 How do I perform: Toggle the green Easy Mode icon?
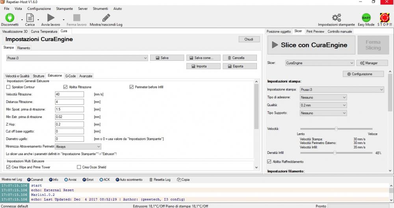pos(366,18)
